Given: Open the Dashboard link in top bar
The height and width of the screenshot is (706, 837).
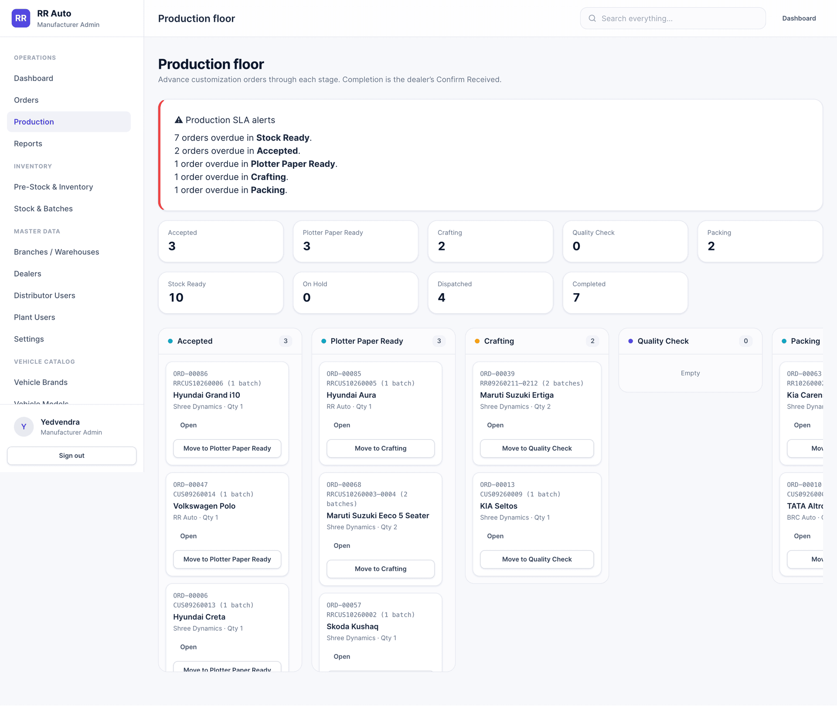Looking at the screenshot, I should coord(799,18).
